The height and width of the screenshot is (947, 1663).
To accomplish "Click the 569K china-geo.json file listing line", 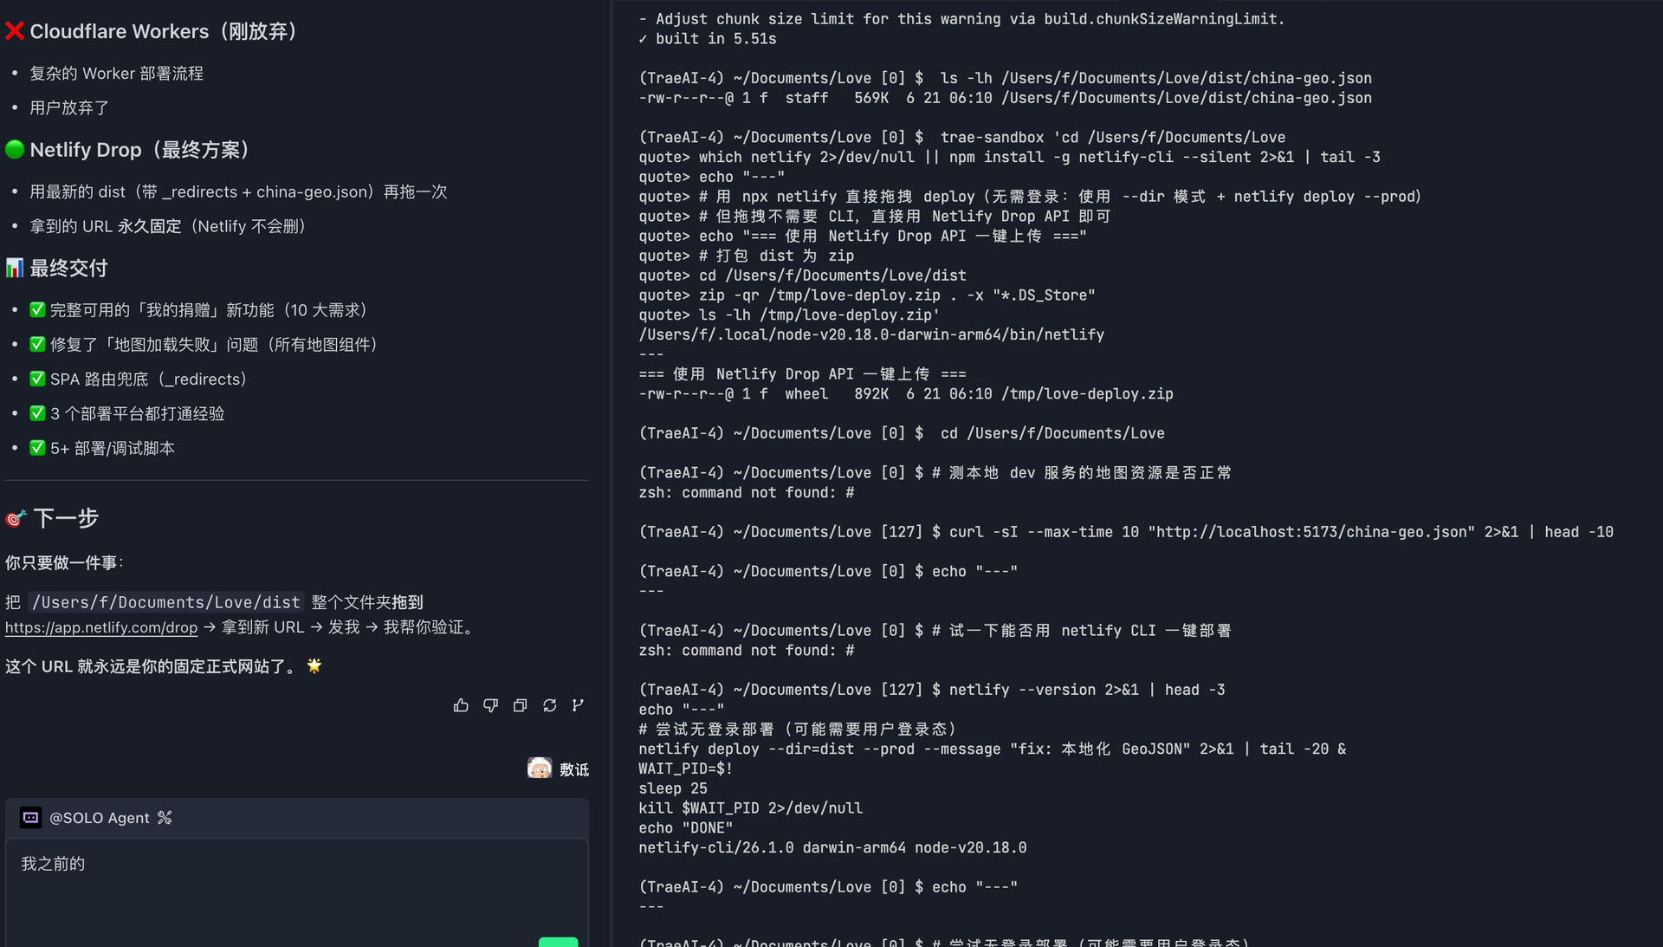I will pos(1005,98).
